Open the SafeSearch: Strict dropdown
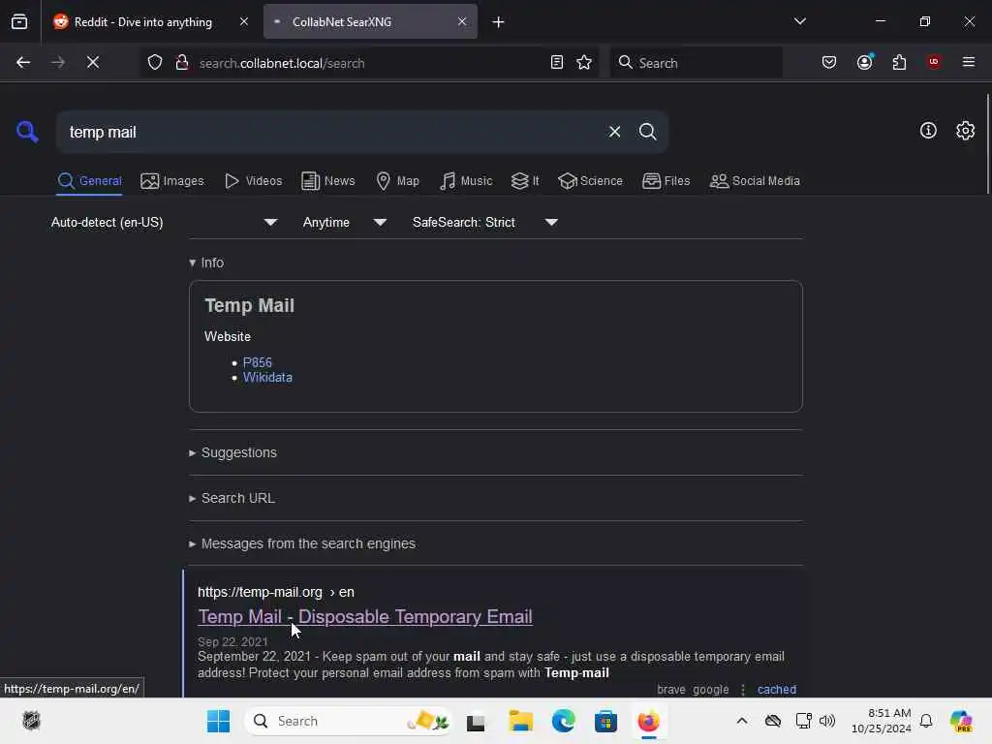This screenshot has width=992, height=744. (x=484, y=222)
